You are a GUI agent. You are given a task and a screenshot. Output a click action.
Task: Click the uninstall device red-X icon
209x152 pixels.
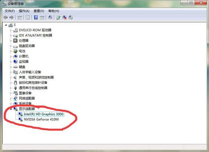[x=64, y=17]
